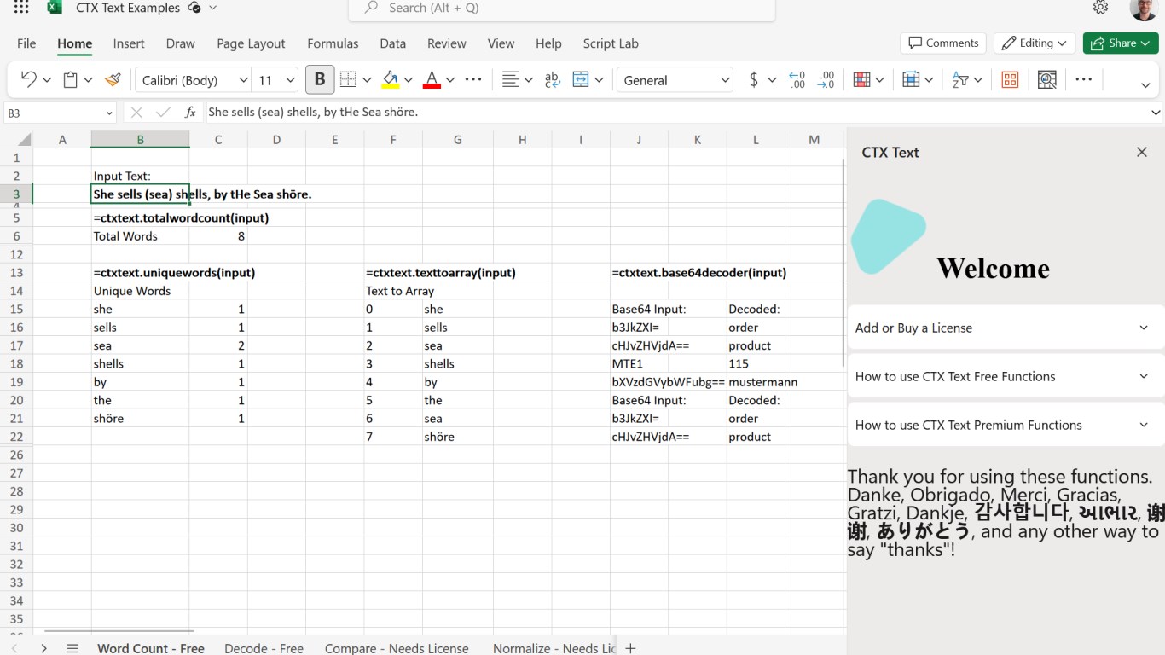Decrease decimal places
This screenshot has width=1165, height=655.
pyautogui.click(x=826, y=79)
